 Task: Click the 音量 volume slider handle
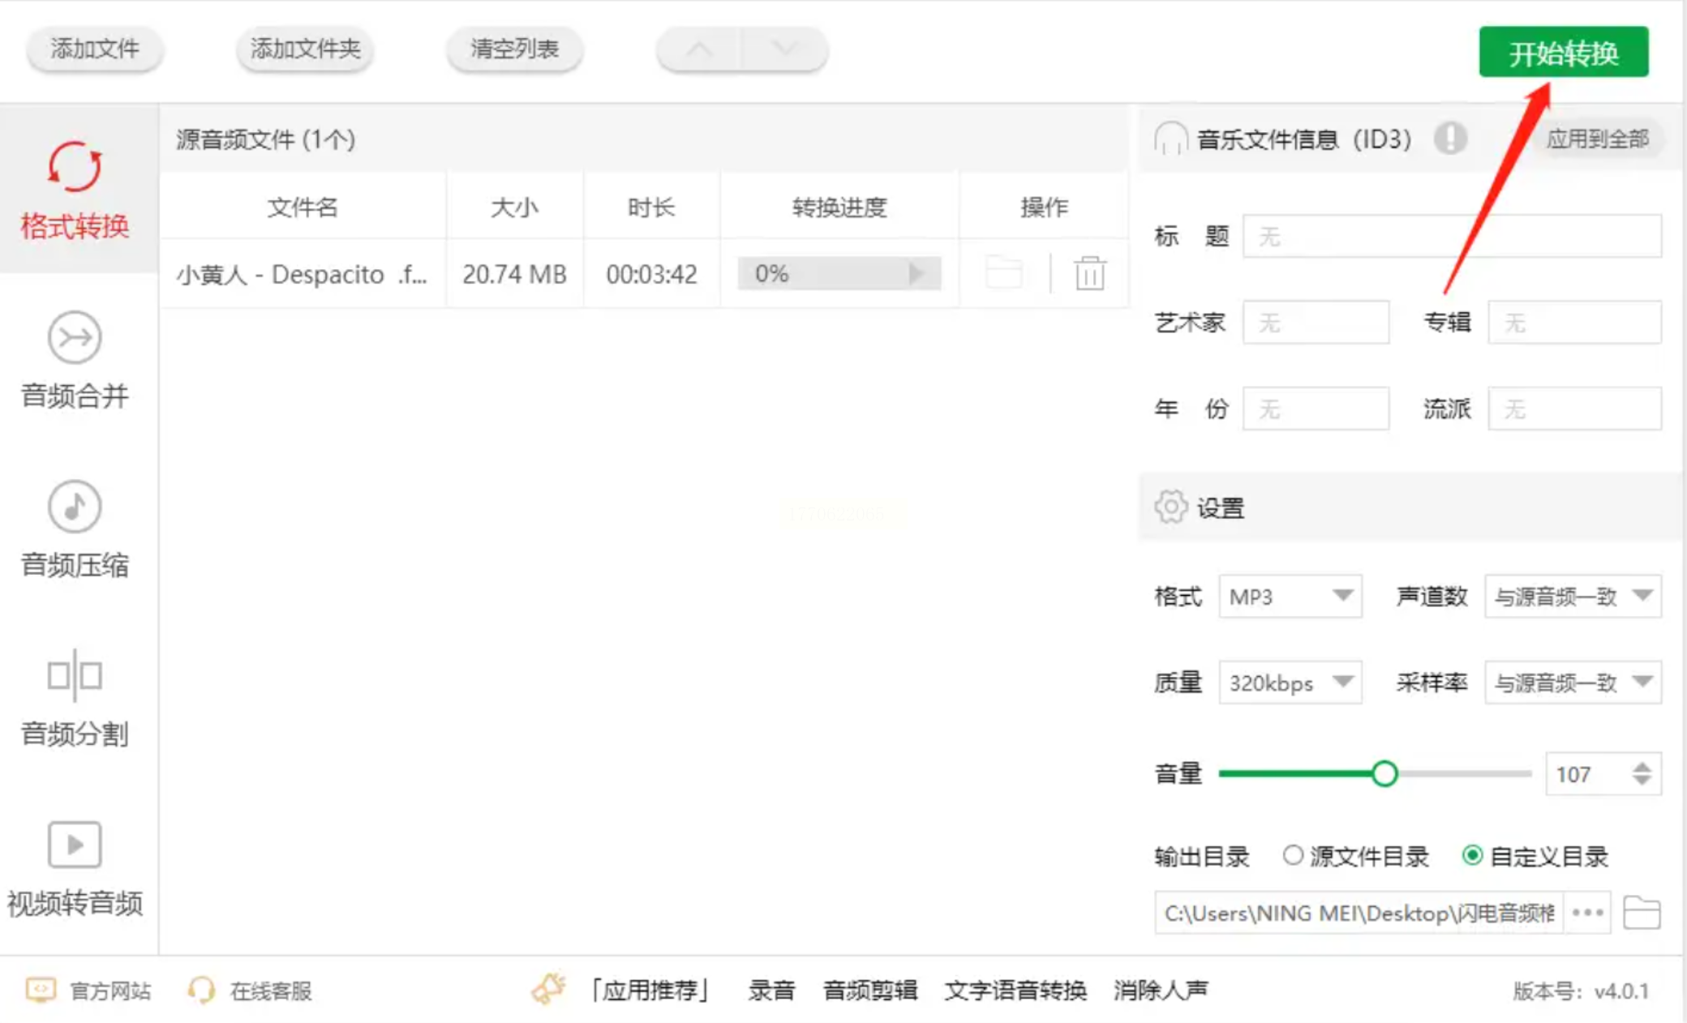point(1384,773)
